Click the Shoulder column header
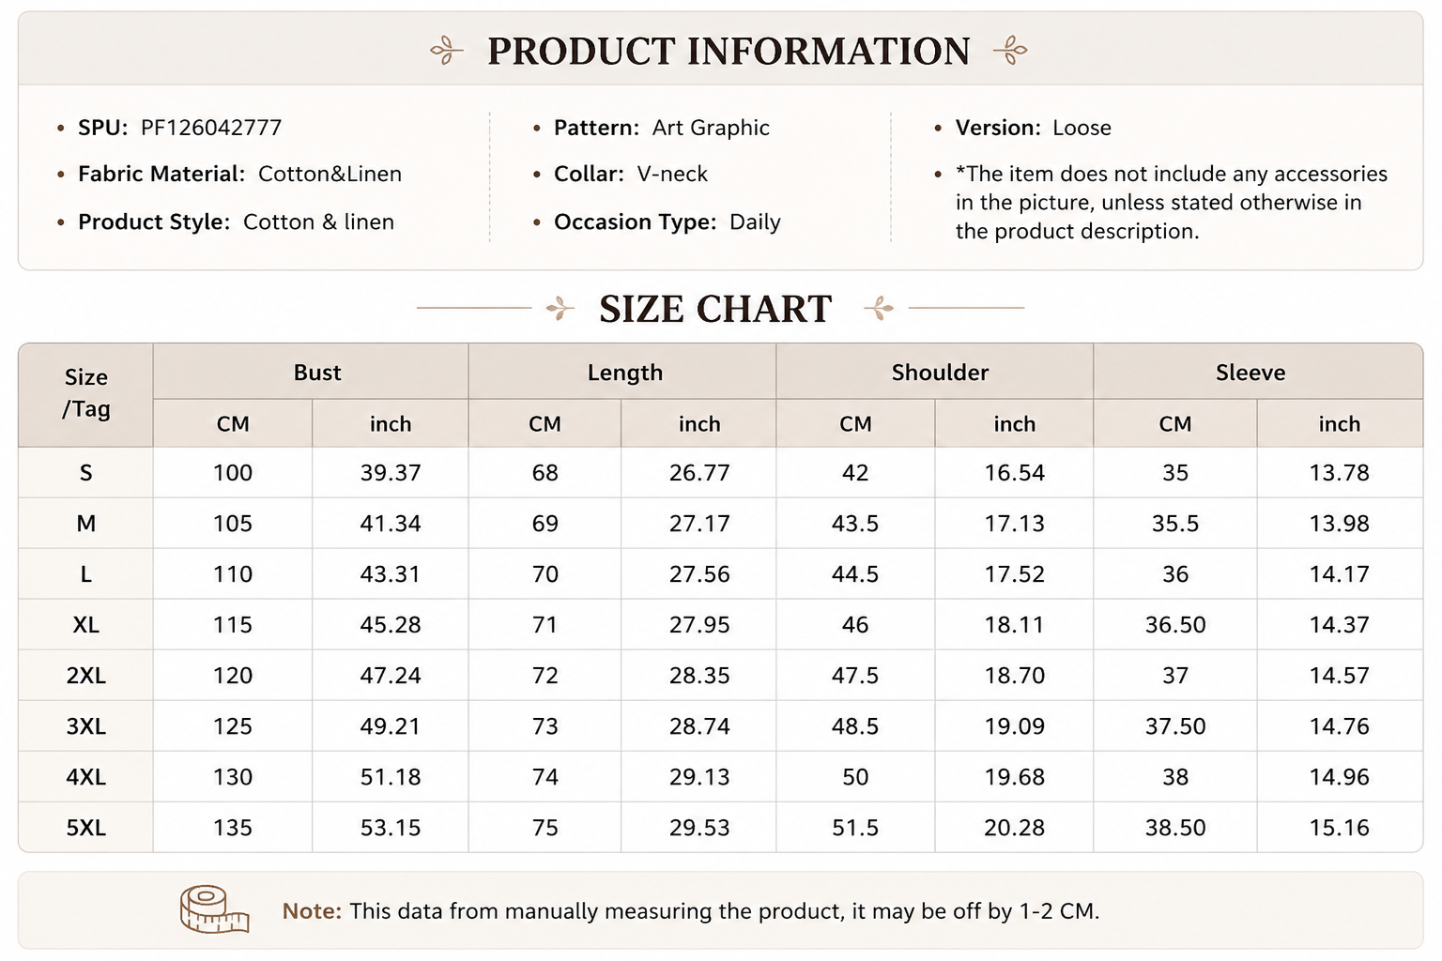 point(940,373)
